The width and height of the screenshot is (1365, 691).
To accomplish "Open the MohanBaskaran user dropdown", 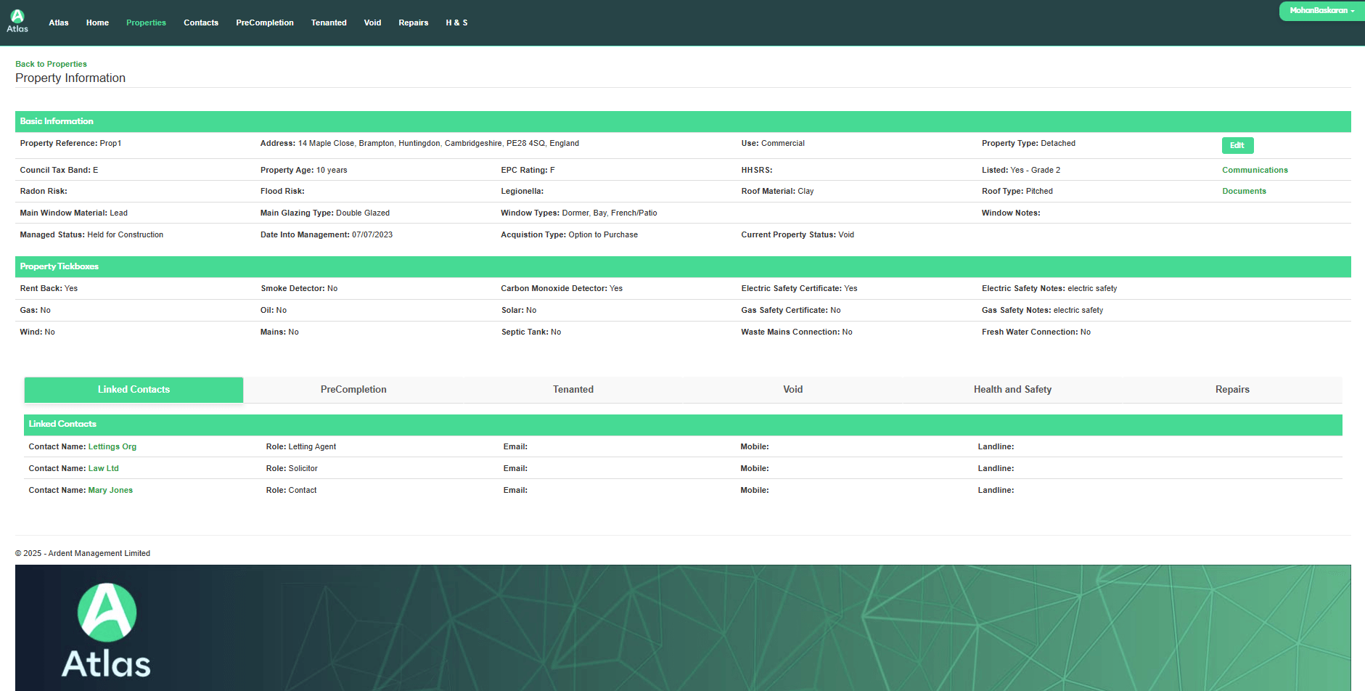I will point(1321,11).
